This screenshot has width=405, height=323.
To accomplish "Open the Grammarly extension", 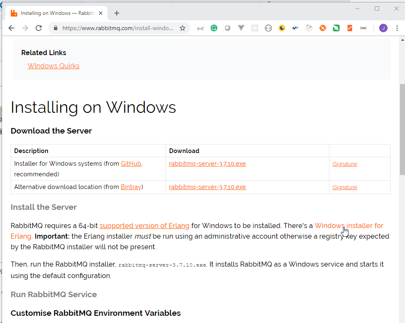I will pos(214,28).
